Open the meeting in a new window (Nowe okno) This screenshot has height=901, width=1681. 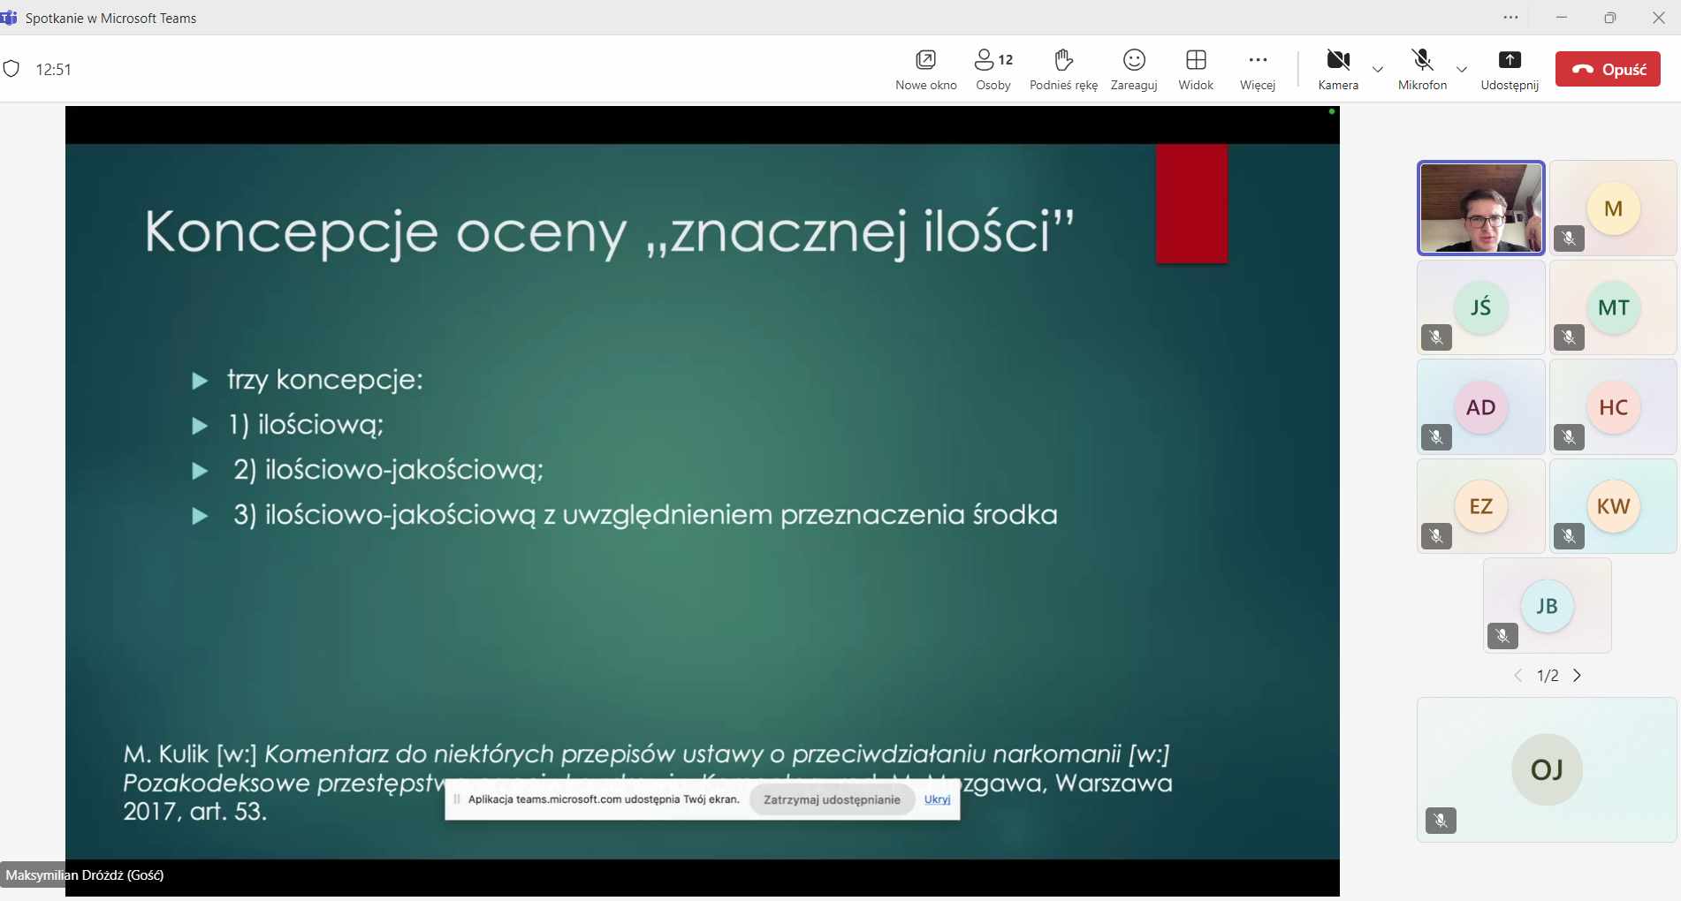925,70
